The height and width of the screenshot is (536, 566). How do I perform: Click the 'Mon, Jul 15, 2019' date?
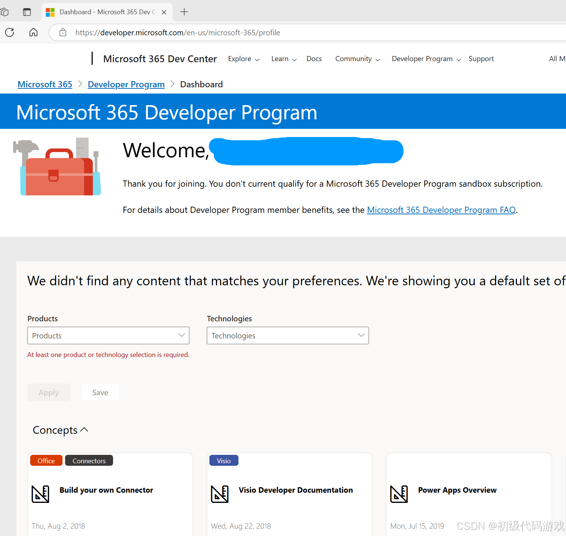pos(417,526)
